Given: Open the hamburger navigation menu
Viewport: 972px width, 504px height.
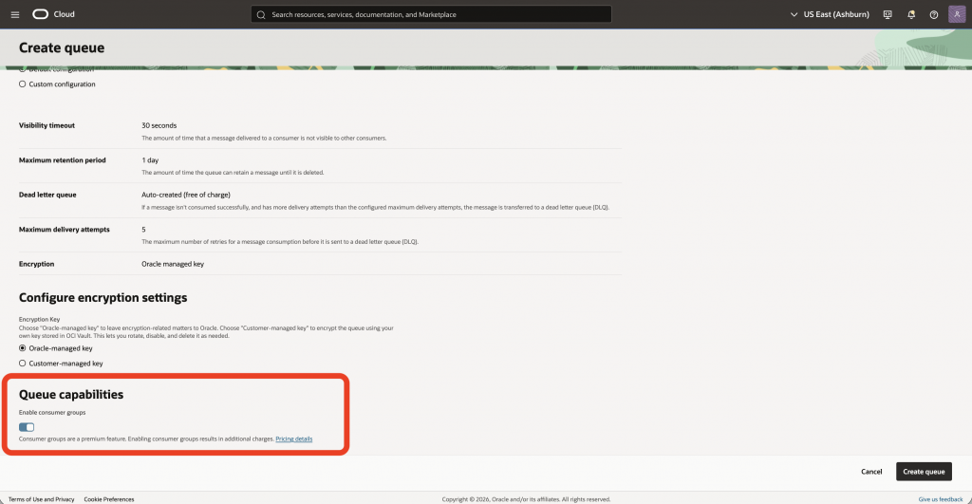Looking at the screenshot, I should click(15, 14).
